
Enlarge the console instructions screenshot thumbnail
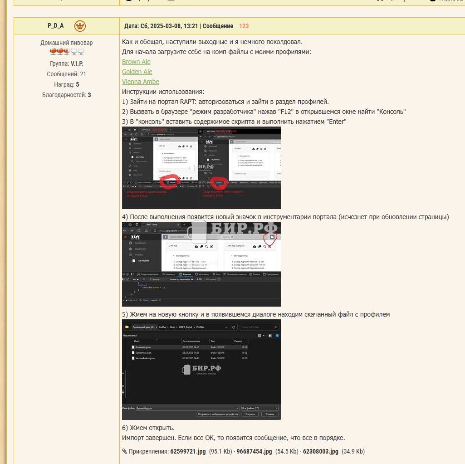pyautogui.click(x=201, y=168)
